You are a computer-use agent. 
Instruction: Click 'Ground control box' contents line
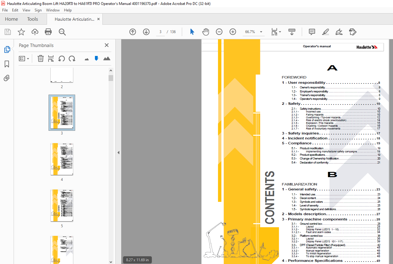click(336, 224)
